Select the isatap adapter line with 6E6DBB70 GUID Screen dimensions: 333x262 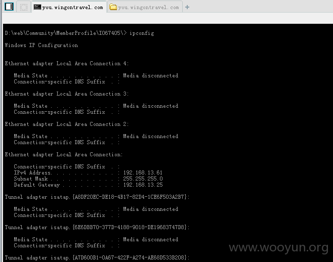[x=97, y=228]
